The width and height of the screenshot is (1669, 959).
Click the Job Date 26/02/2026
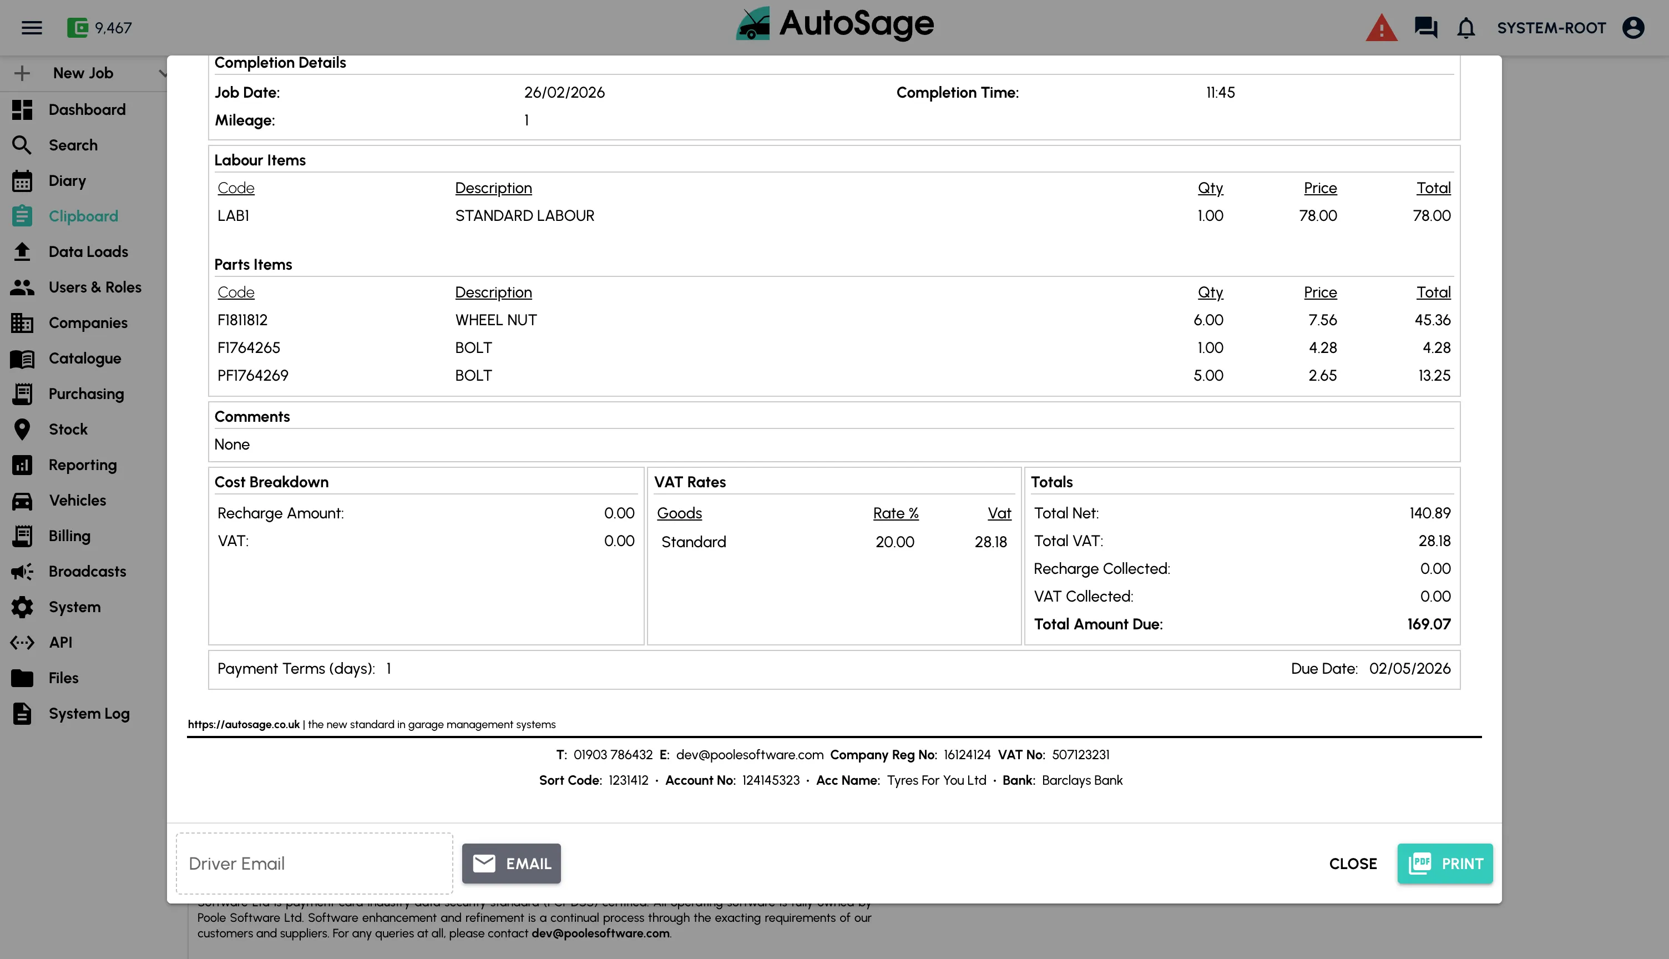tap(564, 92)
